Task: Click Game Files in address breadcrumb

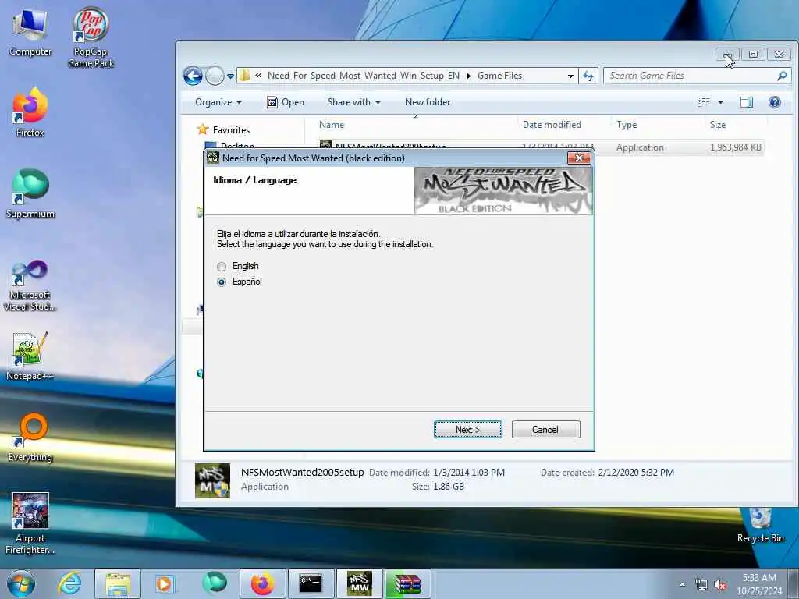Action: 499,76
